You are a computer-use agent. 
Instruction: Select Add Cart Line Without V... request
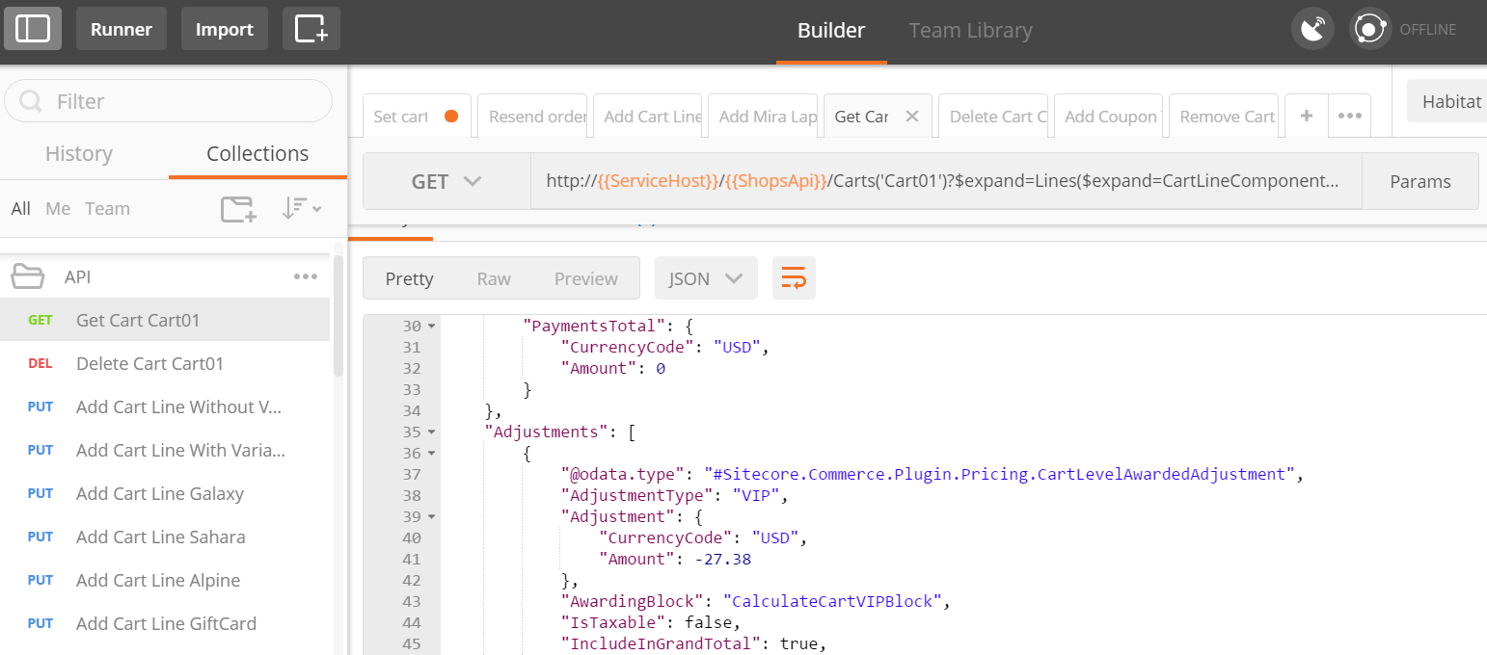tap(165, 406)
